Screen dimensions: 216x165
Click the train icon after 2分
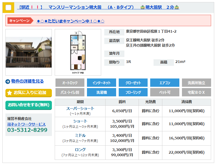tap(177, 7)
